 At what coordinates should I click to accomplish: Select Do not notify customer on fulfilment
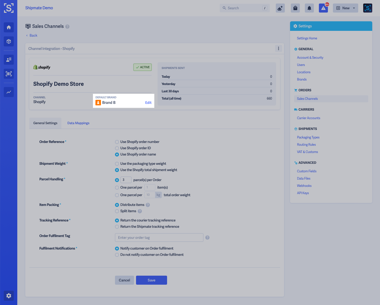pyautogui.click(x=117, y=255)
